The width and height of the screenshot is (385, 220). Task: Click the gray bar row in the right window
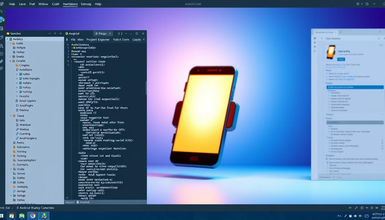[355, 122]
